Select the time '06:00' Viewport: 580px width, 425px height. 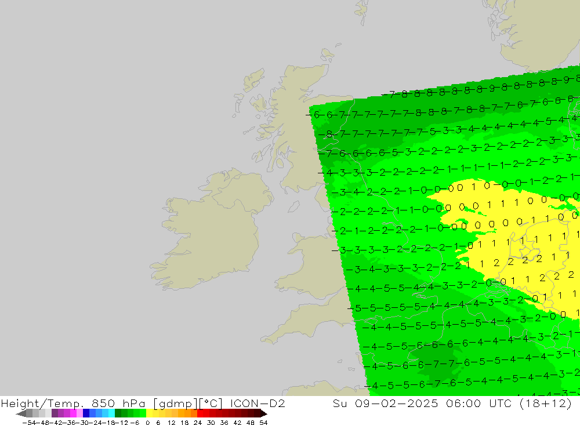pos(463,404)
